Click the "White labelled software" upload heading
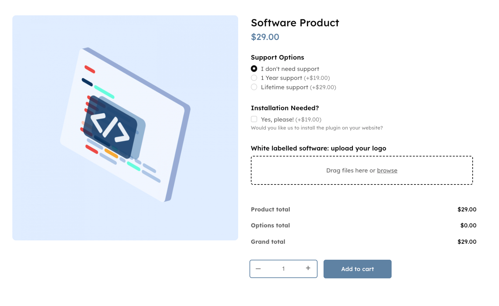This screenshot has width=499, height=306. (319, 148)
